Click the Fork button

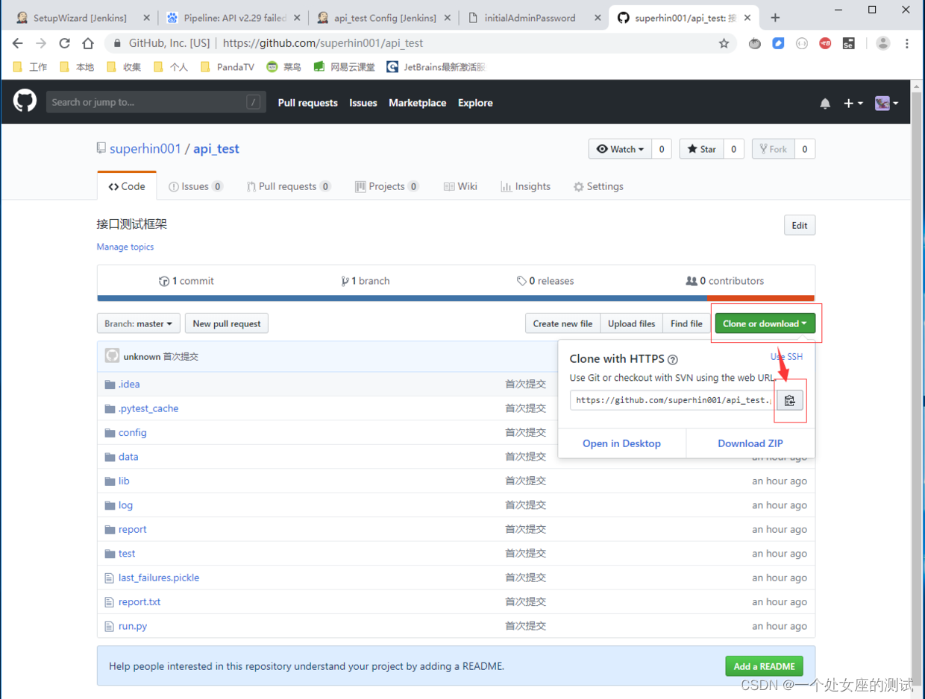[773, 149]
